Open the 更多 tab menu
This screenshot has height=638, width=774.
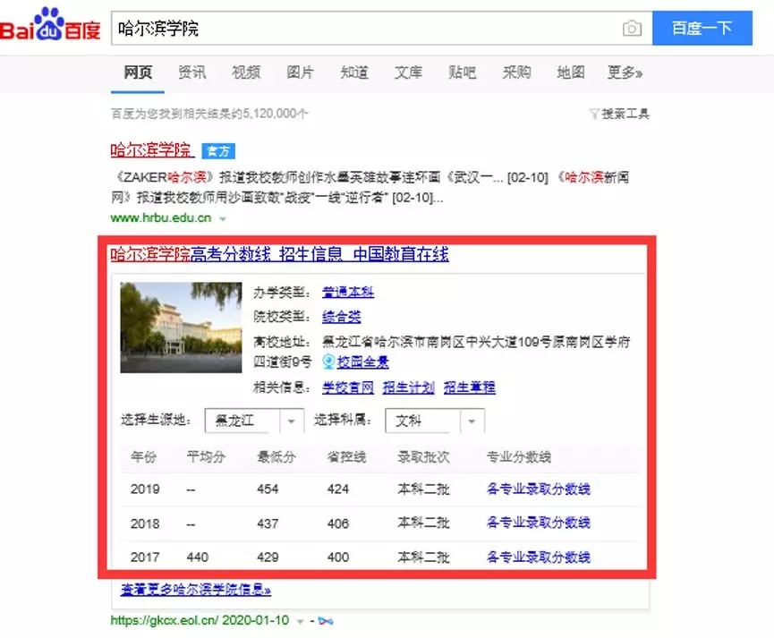point(625,72)
